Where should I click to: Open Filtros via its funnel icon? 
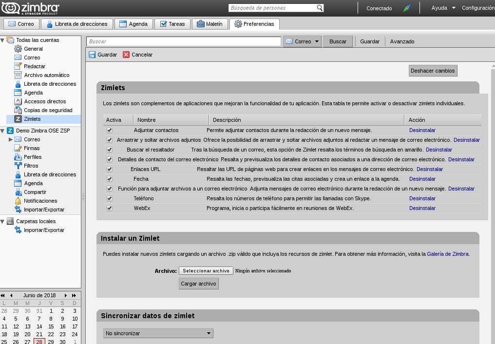(x=18, y=166)
